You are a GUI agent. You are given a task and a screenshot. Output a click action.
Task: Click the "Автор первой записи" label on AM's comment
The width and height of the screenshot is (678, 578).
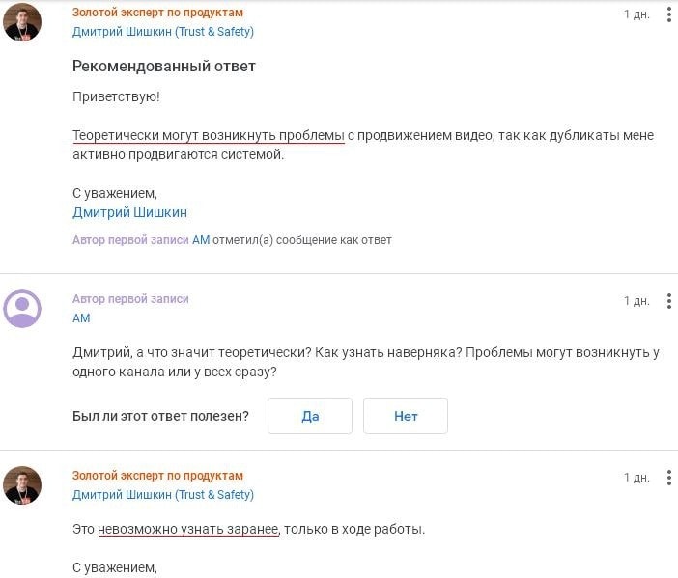(x=130, y=299)
